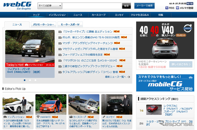Viewport: 197px width, 130px height.
Task: Open タフ&アグレッシブ コペン headline
Action: 90,72
